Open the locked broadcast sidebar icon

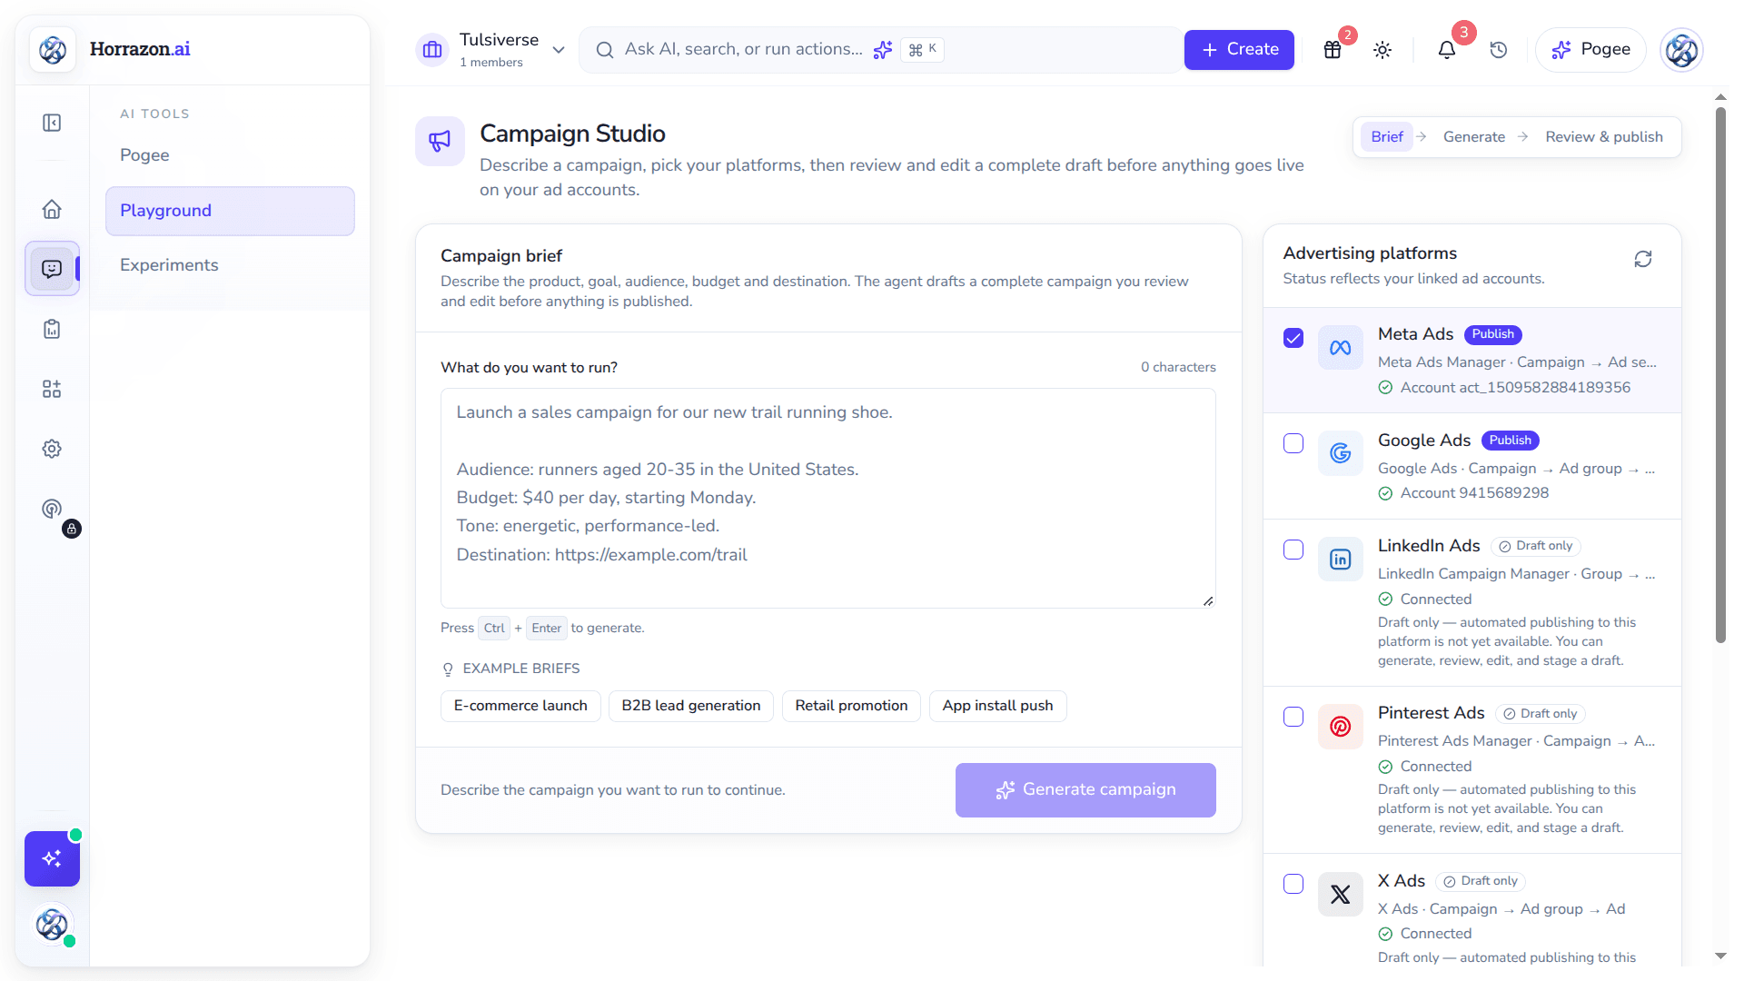click(x=52, y=509)
